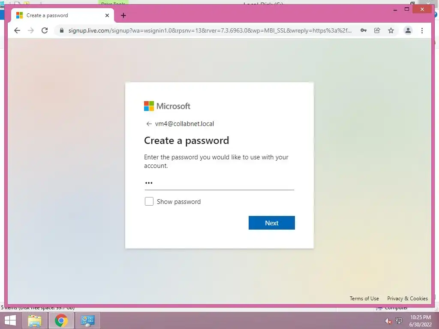
Task: Open saved passwords key icon
Action: [364, 30]
